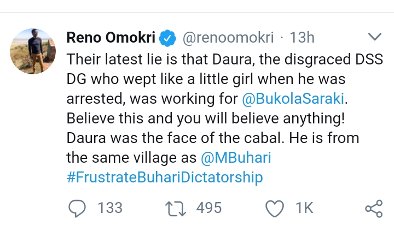Open the @MBuhari mention link

[236, 158]
